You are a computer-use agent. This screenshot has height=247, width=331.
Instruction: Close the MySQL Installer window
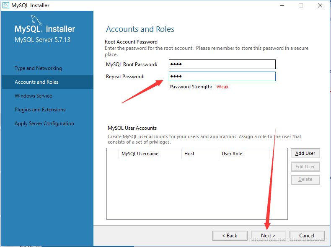pos(320,5)
